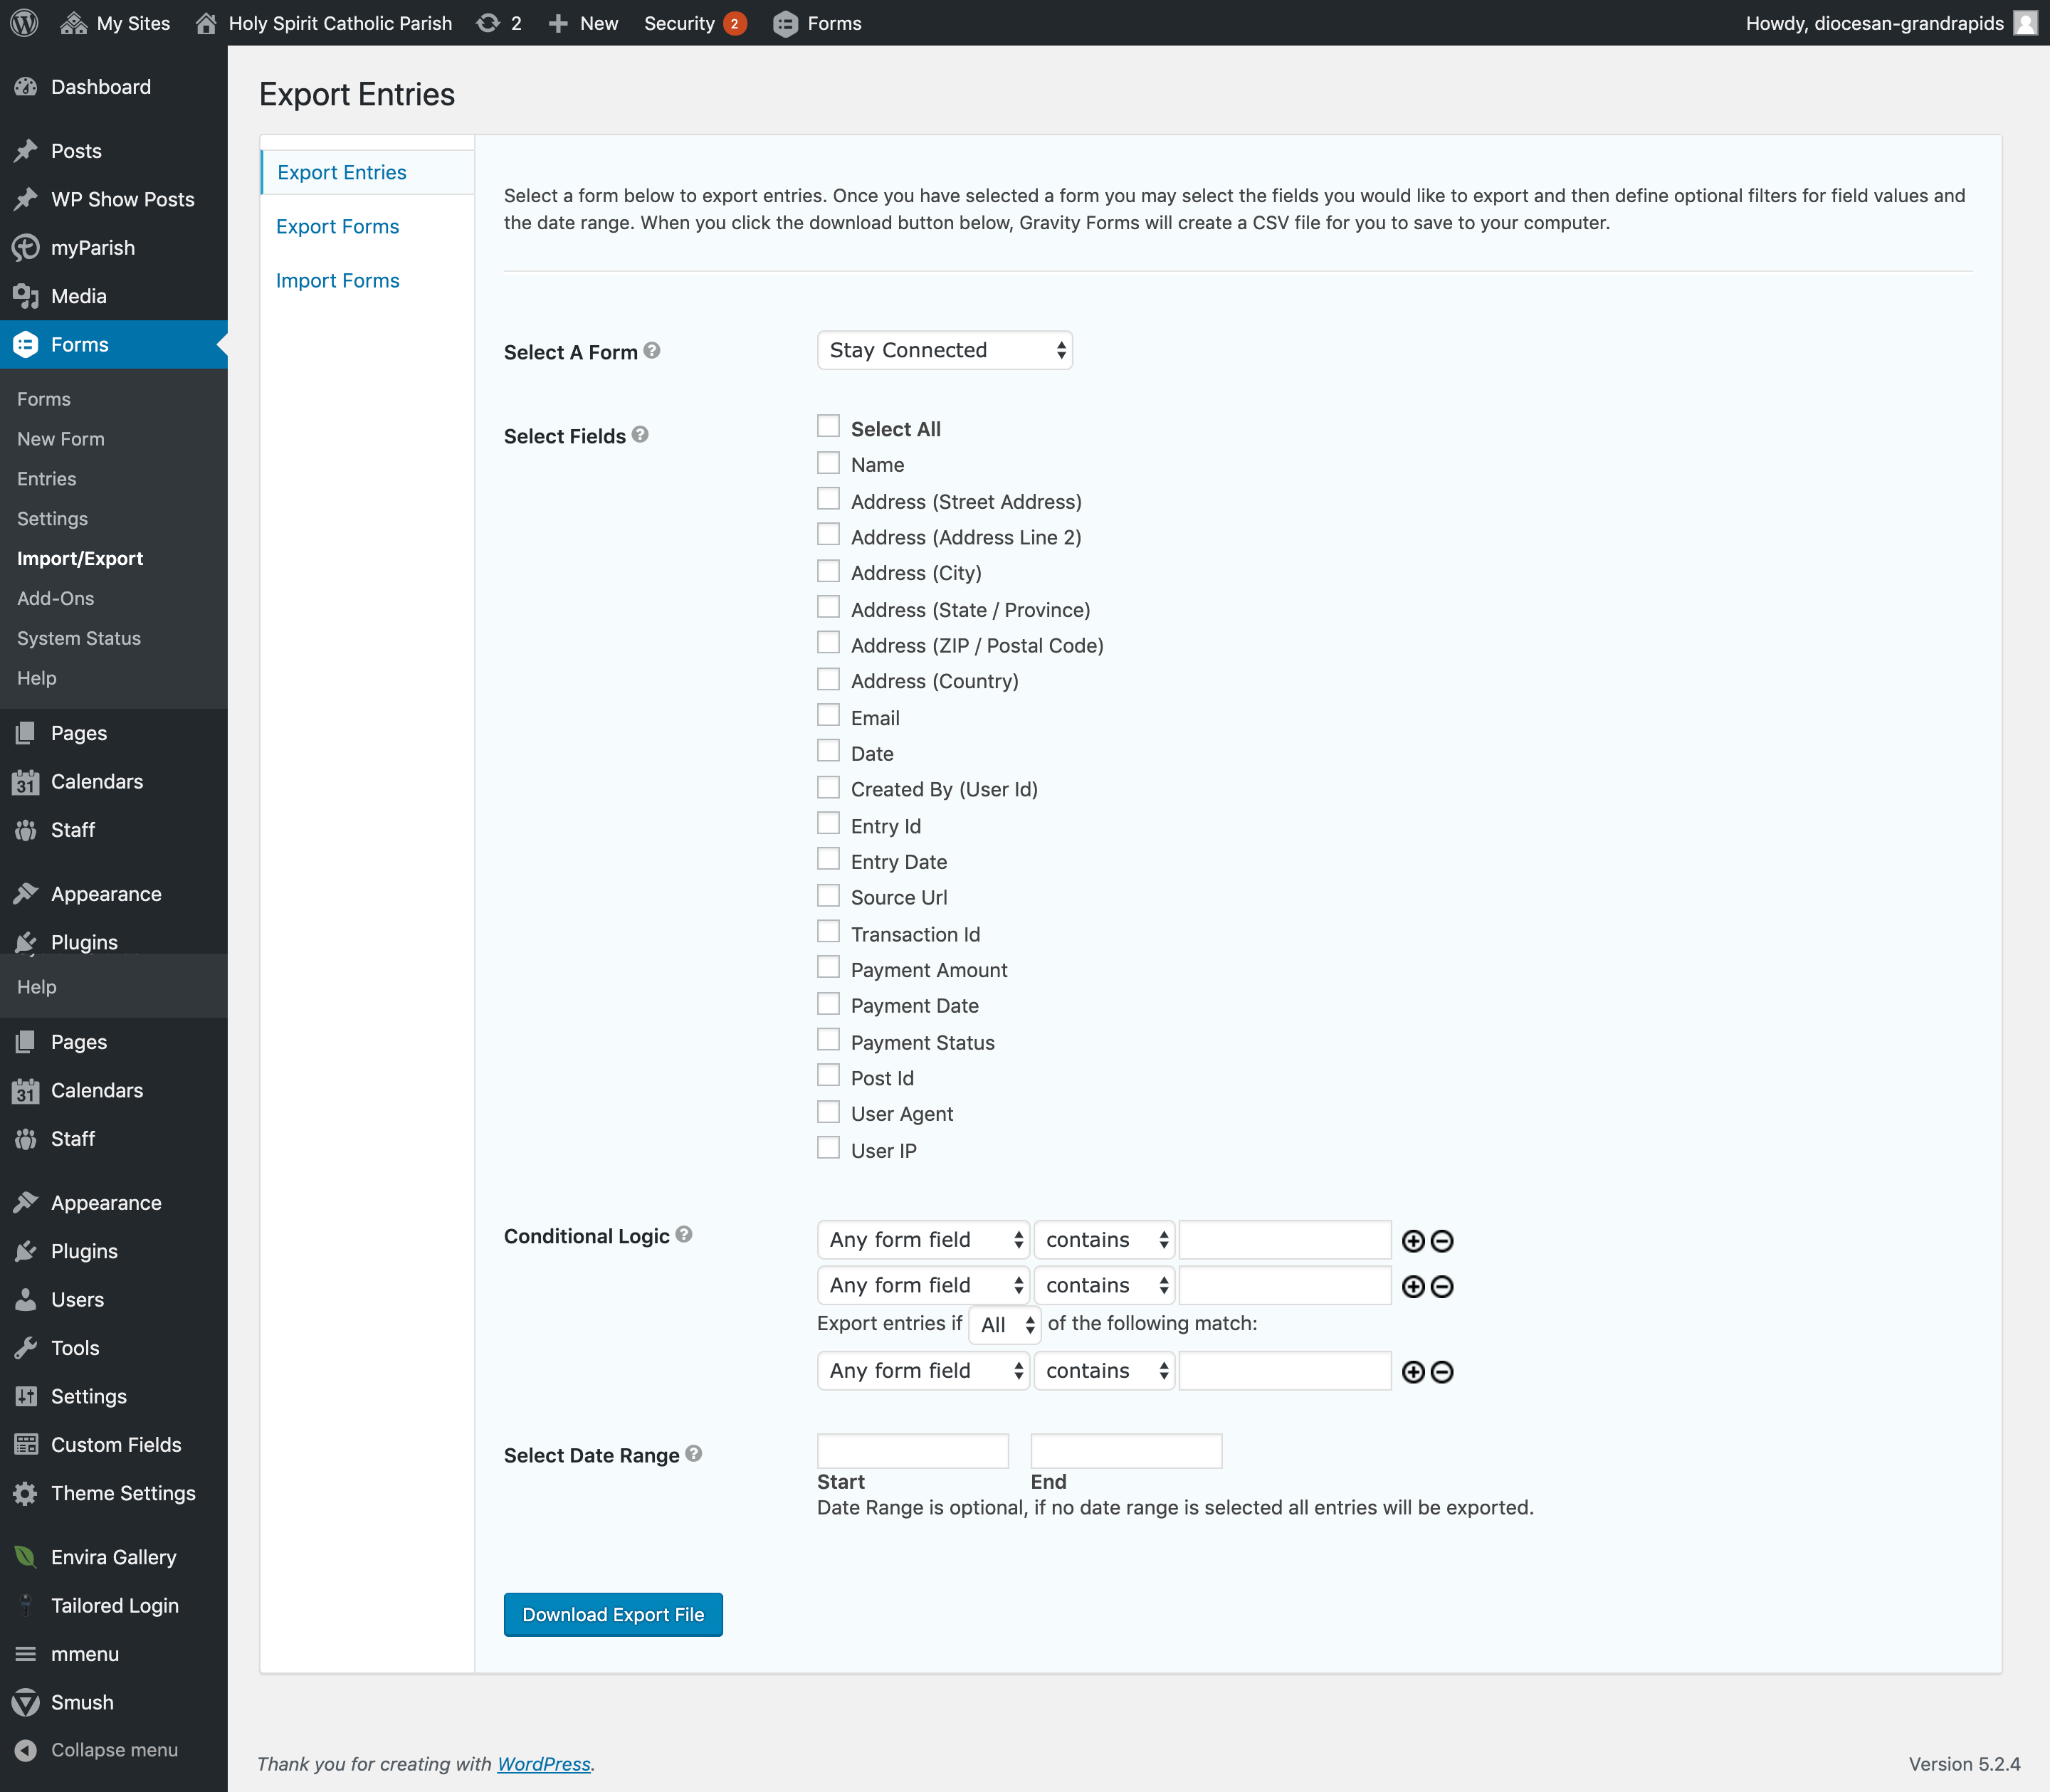The width and height of the screenshot is (2050, 1792).
Task: Enable the Email field checkbox
Action: coord(828,716)
